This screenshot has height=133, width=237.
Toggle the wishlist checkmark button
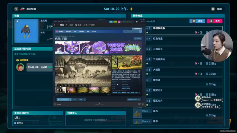pyautogui.click(x=63, y=99)
